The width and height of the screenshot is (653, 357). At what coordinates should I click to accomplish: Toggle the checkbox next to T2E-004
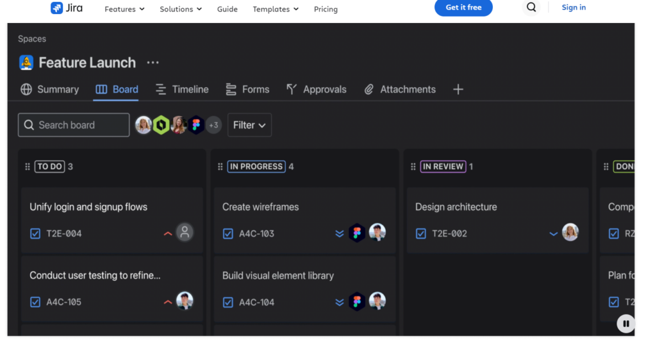click(36, 234)
